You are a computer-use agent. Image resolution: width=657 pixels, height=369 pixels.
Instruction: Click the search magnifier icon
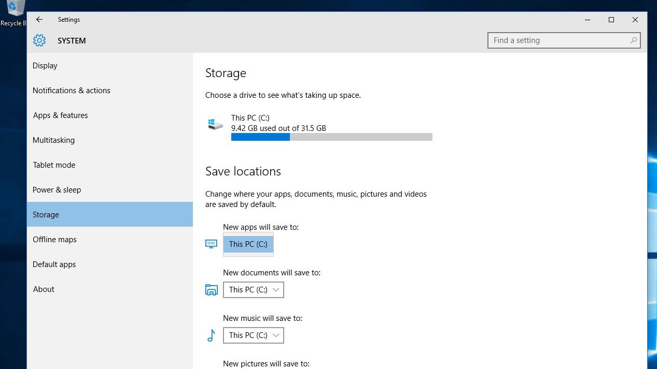coord(633,40)
